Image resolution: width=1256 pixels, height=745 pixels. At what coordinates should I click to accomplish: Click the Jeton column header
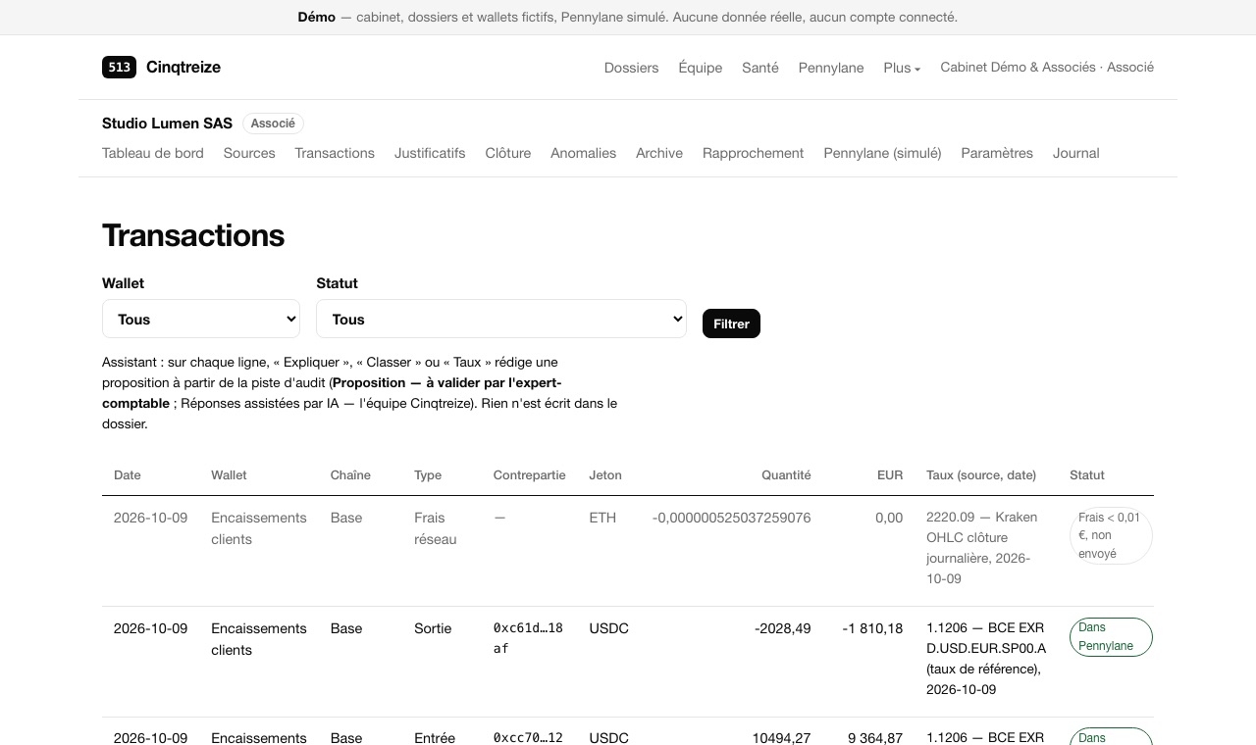(605, 475)
